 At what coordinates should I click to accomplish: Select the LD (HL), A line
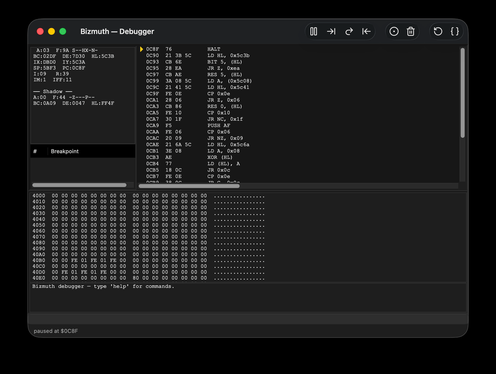pos(193,163)
